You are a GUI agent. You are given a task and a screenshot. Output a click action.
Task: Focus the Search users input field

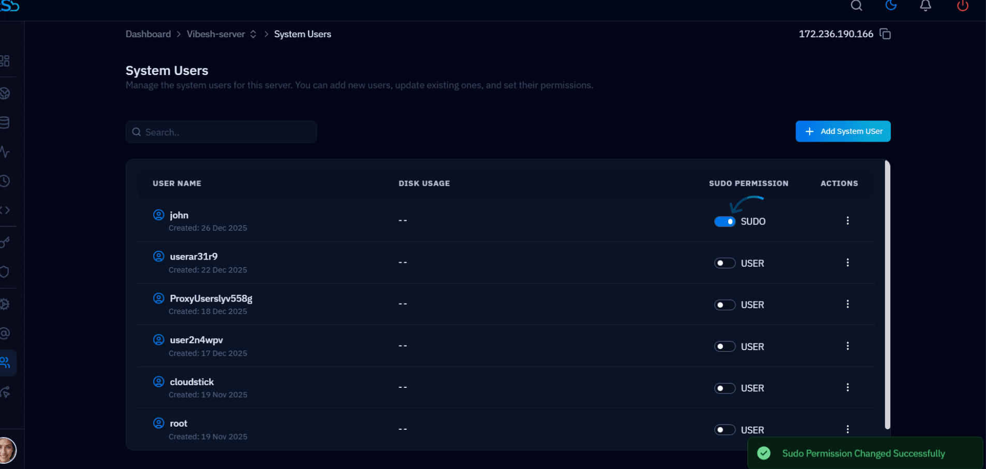tap(221, 132)
